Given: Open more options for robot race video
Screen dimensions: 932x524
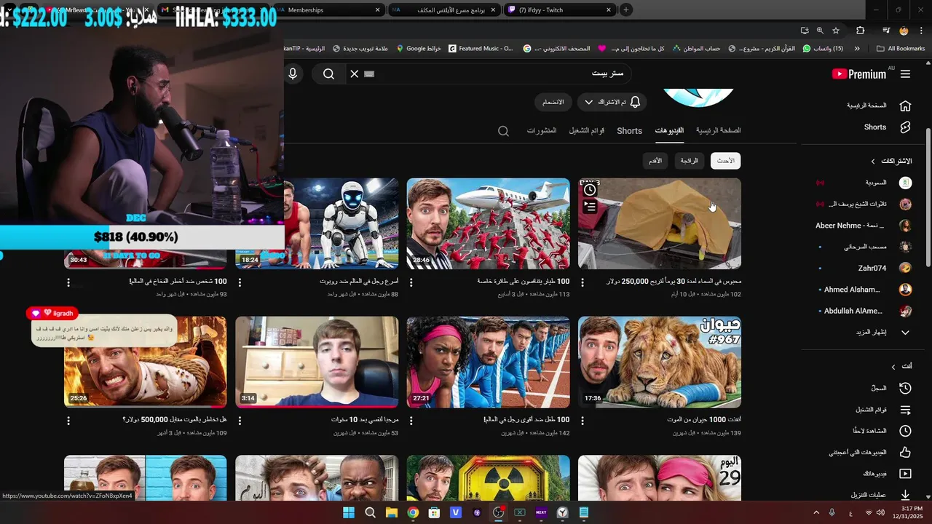Looking at the screenshot, I should pos(240,282).
